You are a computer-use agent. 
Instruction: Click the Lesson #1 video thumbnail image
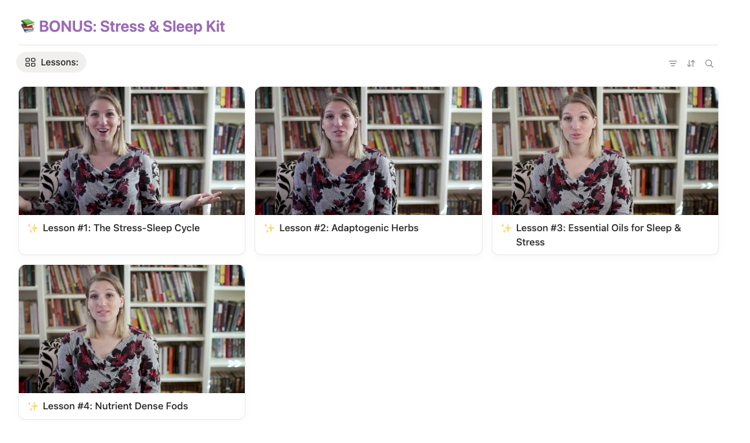131,150
